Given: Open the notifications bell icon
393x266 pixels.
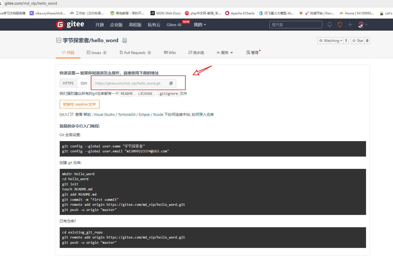Looking at the screenshot, I should pyautogui.click(x=330, y=25).
